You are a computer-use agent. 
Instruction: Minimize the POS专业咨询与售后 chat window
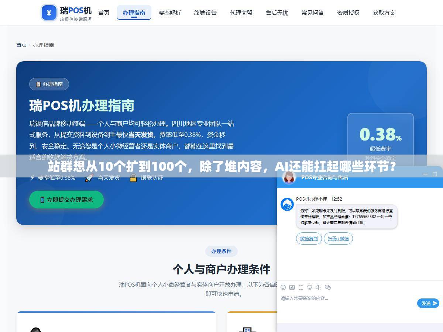click(425, 174)
